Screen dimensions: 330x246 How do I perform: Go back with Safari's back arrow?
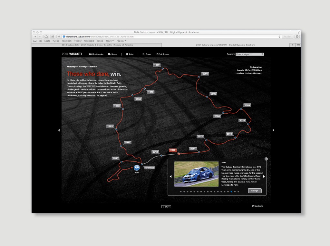(x=35, y=36)
